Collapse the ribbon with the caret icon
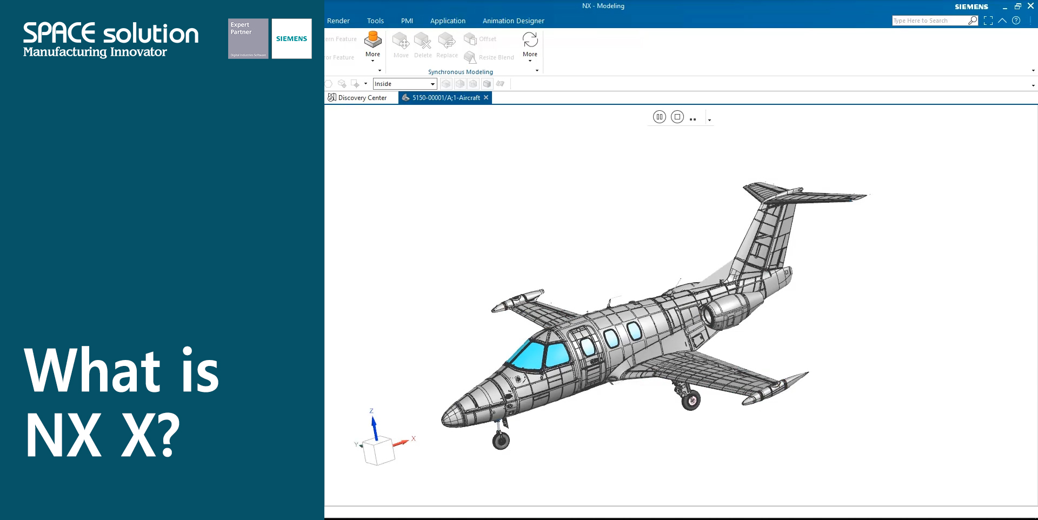This screenshot has width=1038, height=520. [1002, 21]
